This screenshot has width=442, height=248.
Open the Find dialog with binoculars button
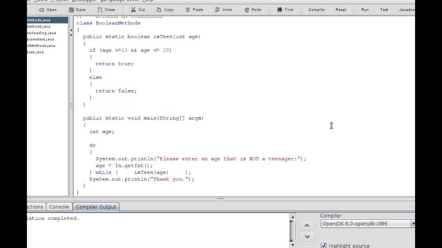285,10
